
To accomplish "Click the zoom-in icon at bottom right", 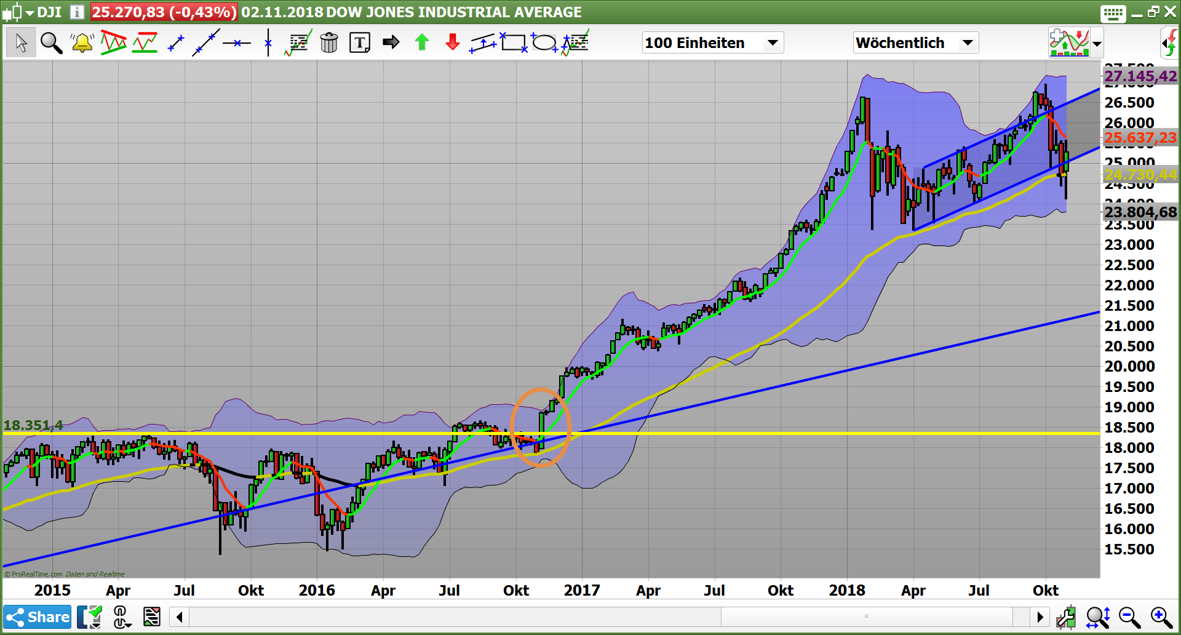I will tap(1159, 617).
